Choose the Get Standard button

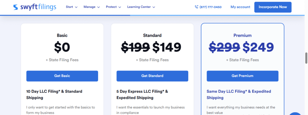click(152, 76)
